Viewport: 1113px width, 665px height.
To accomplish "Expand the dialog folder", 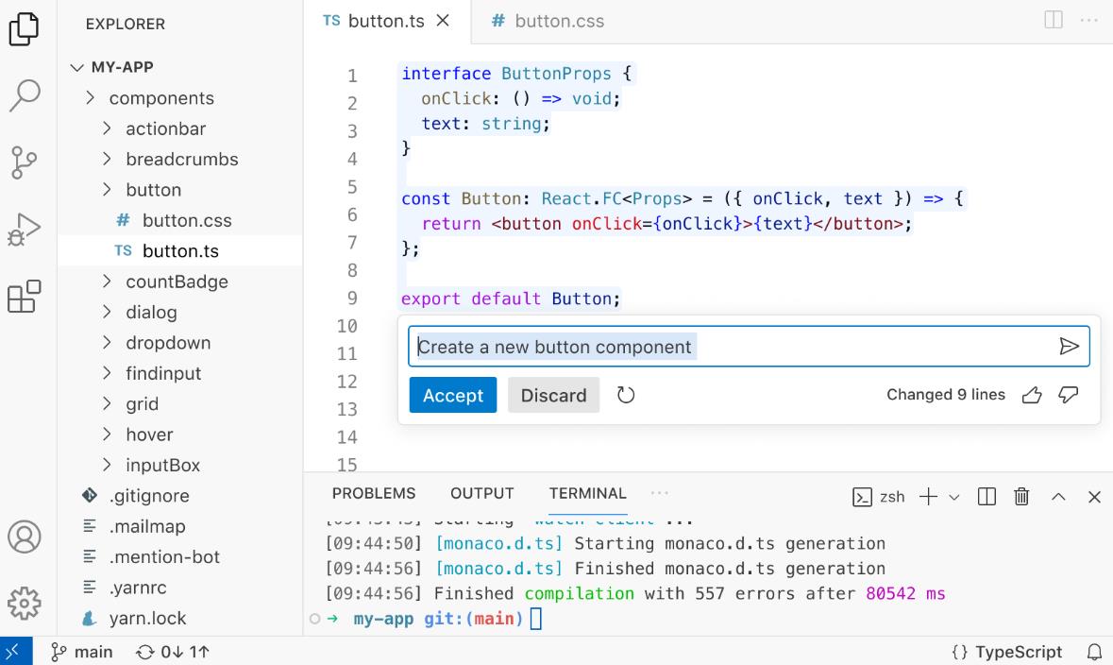I will [x=179, y=312].
